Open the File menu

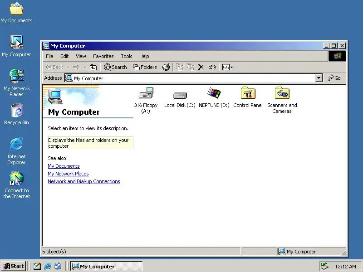[49, 56]
